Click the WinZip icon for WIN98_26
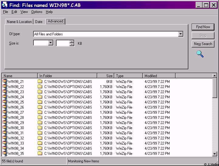The height and width of the screenshot is (166, 219). point(5,107)
